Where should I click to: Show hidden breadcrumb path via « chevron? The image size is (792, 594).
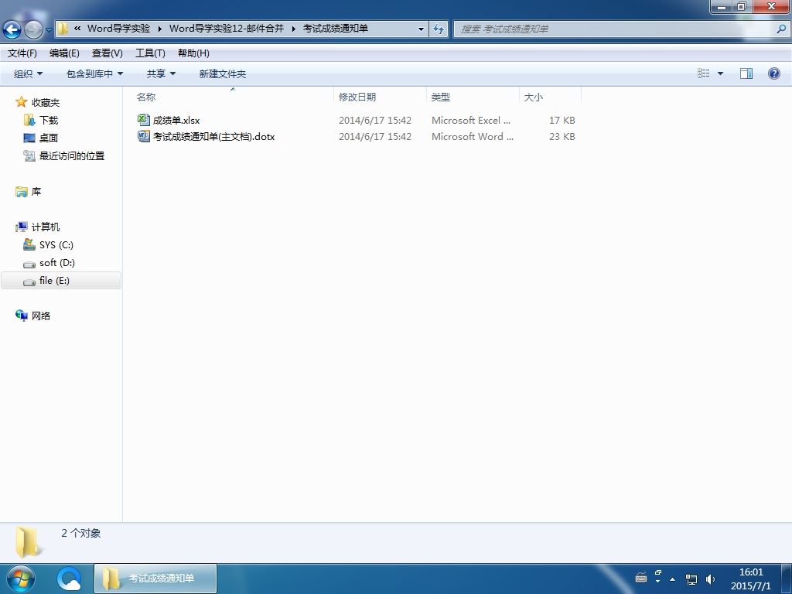point(77,29)
